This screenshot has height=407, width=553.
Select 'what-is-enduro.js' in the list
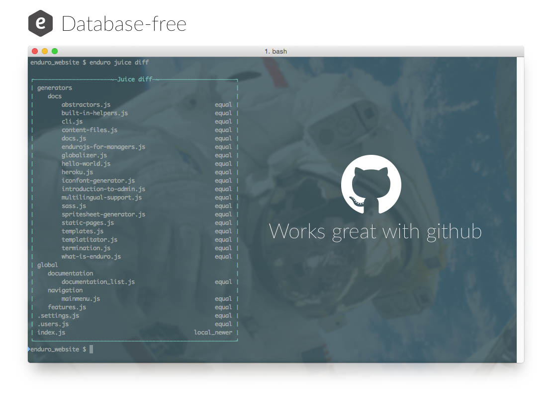tap(91, 257)
